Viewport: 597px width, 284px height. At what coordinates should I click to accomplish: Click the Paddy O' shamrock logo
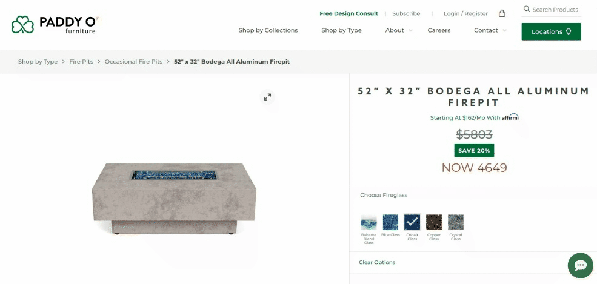[x=23, y=25]
